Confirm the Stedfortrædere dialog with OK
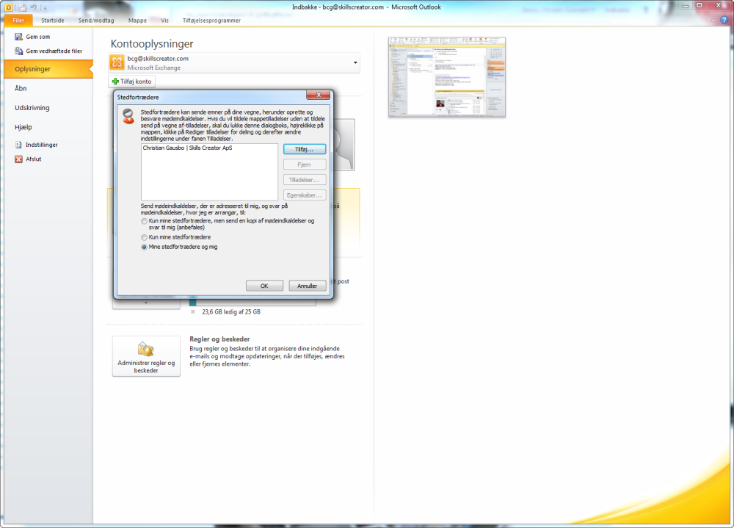This screenshot has height=528, width=734. (264, 286)
